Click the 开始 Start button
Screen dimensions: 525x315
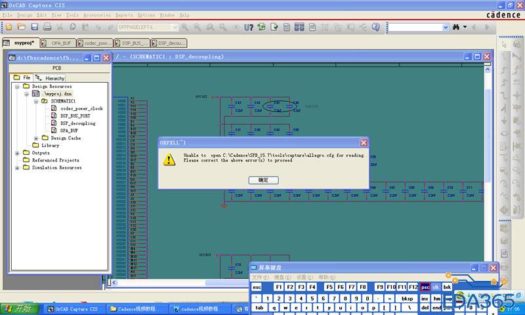coord(20,308)
